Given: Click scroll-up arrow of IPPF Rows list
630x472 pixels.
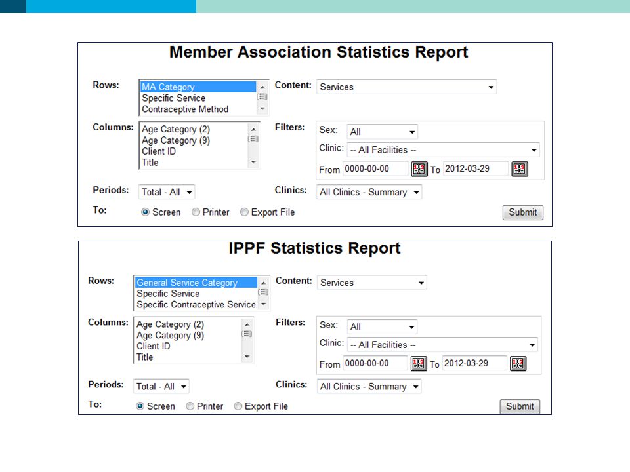Looking at the screenshot, I should [x=264, y=283].
